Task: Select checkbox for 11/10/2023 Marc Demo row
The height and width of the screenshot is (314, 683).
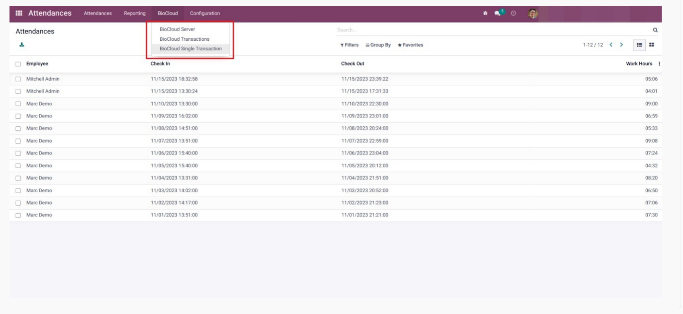Action: coord(18,104)
